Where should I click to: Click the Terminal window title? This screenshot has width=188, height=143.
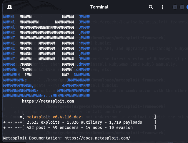click(x=99, y=7)
